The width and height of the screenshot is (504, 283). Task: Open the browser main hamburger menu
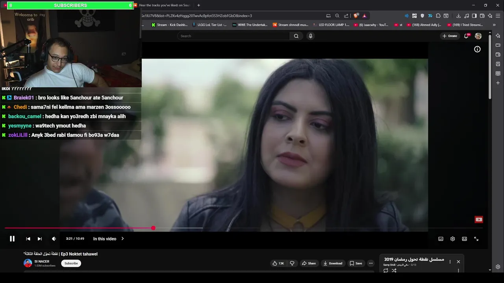click(498, 16)
